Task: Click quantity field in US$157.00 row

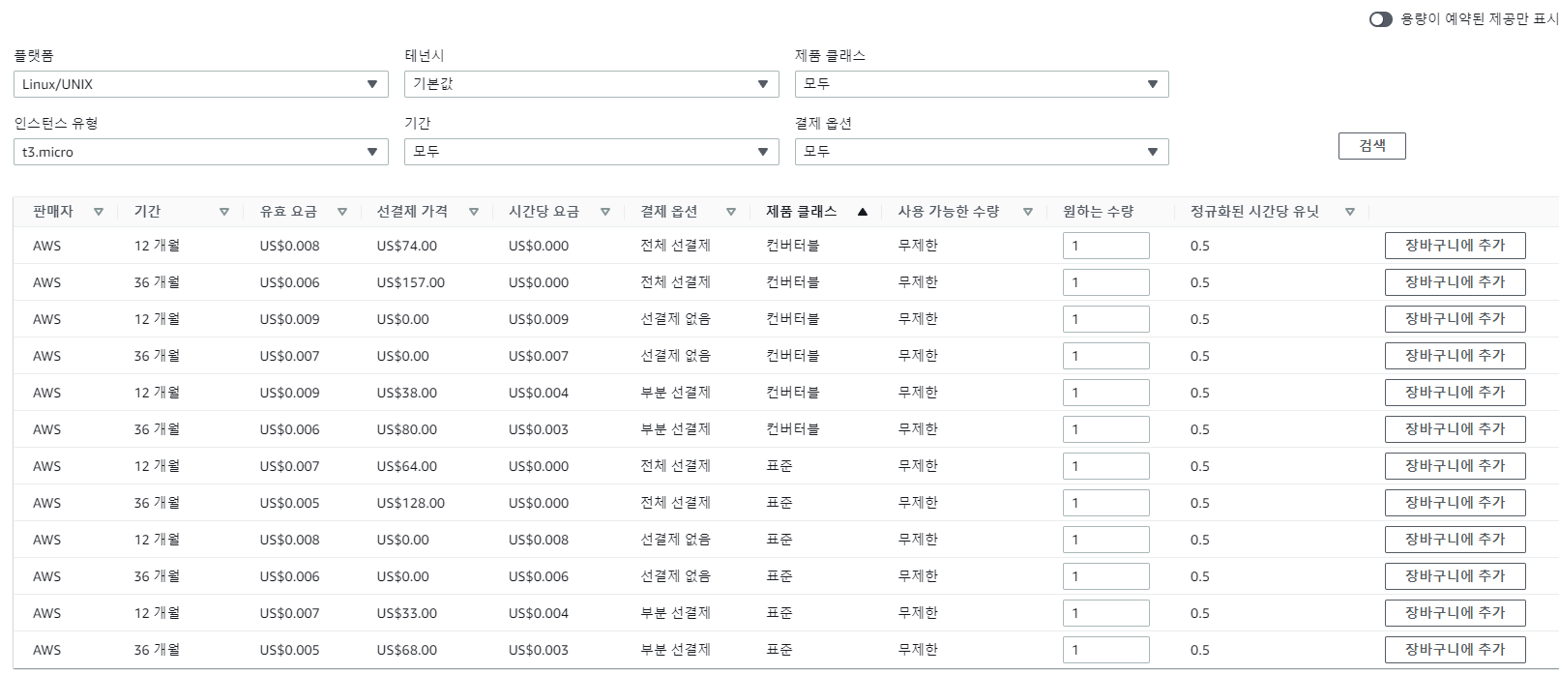Action: click(x=1106, y=282)
